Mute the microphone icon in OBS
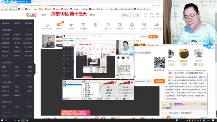This screenshot has width=217, height=122. click(116, 83)
